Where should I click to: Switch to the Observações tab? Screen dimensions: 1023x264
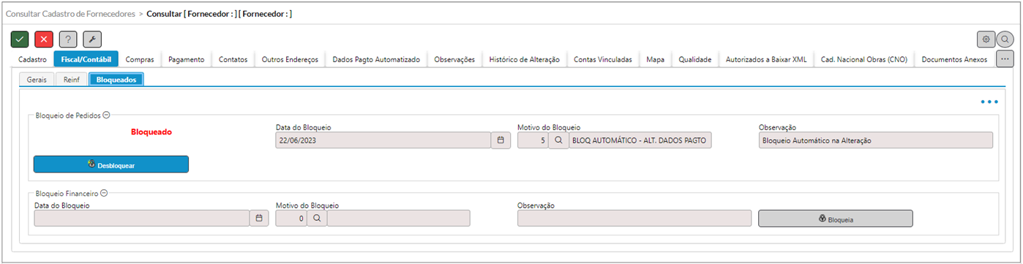(454, 59)
